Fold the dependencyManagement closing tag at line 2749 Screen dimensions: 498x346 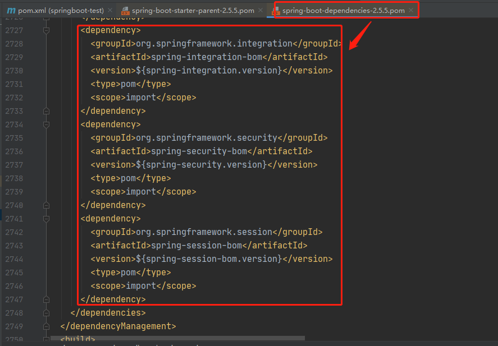47,327
